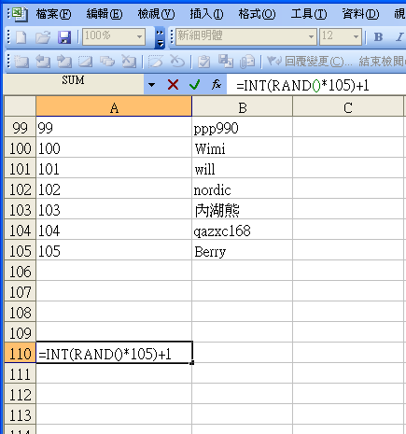Open the 檔案(F) menu

point(53,14)
